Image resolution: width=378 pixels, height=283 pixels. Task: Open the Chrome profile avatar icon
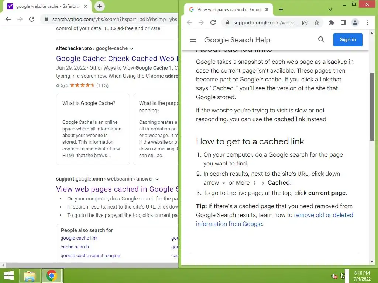pos(355,22)
